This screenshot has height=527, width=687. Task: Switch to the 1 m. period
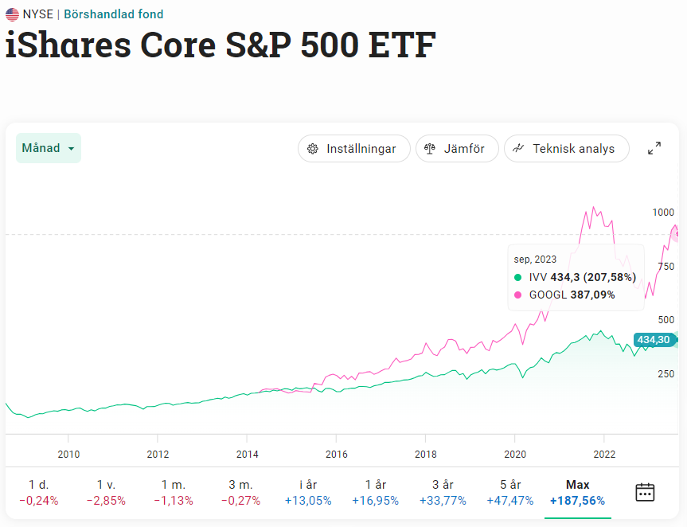coord(173,492)
